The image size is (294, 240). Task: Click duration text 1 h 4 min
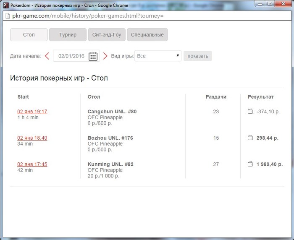tap(28, 117)
